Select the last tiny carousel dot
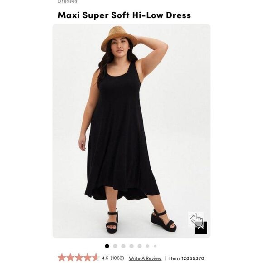263x263 pixels. 155,246
